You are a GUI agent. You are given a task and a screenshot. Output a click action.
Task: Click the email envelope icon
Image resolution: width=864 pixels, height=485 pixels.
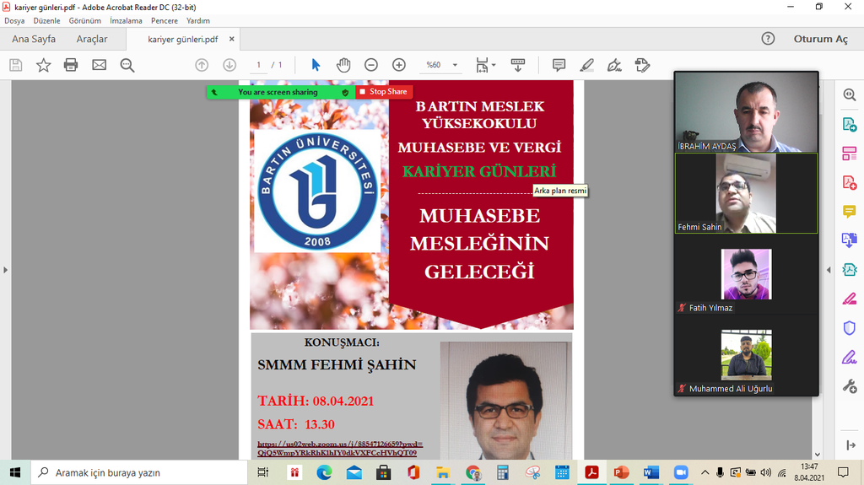coord(99,65)
